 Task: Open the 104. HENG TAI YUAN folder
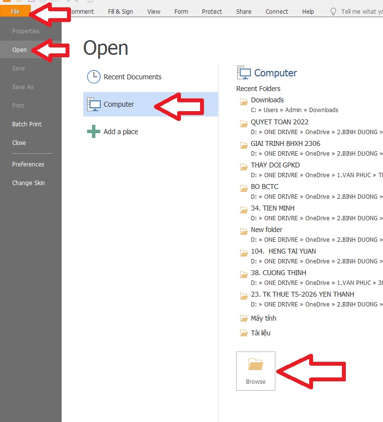coord(283,251)
